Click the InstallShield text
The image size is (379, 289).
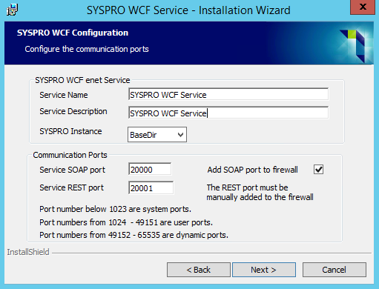click(28, 252)
